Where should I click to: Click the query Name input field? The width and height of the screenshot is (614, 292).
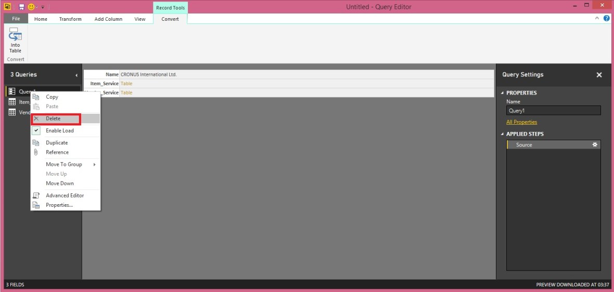click(553, 111)
